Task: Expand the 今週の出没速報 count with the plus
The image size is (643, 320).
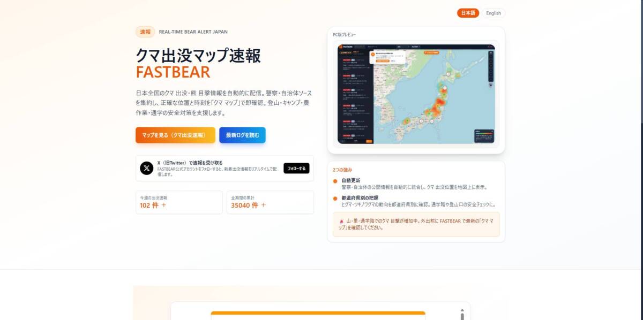Action: coord(164,205)
